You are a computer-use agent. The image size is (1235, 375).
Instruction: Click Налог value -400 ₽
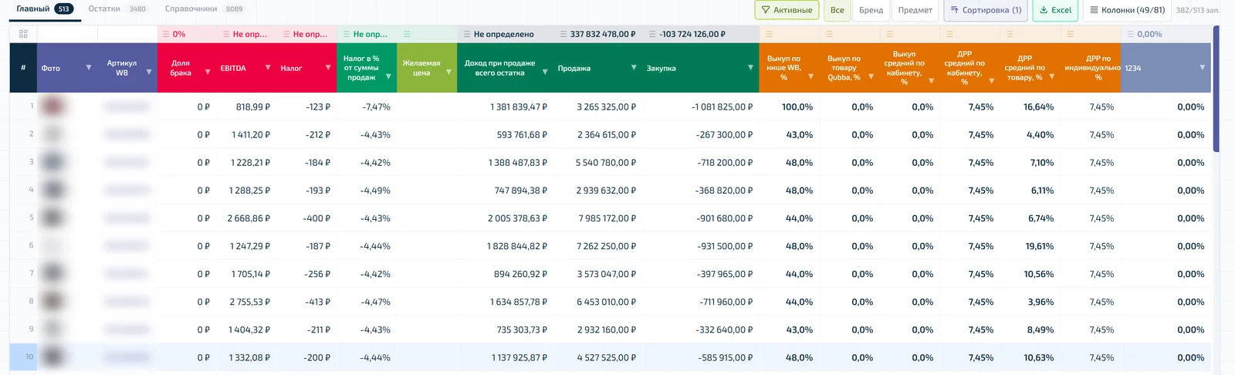(316, 218)
